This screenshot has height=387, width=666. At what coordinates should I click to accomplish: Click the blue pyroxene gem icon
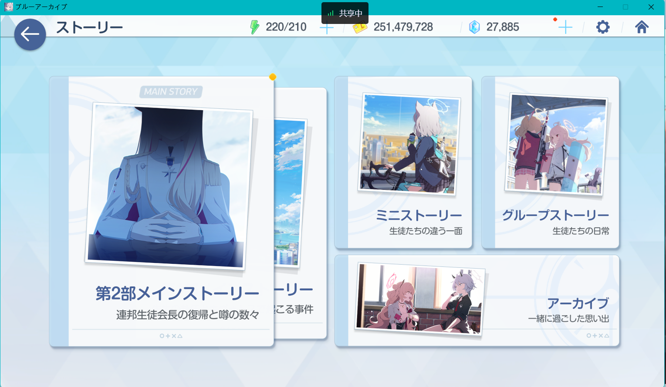pyautogui.click(x=474, y=27)
